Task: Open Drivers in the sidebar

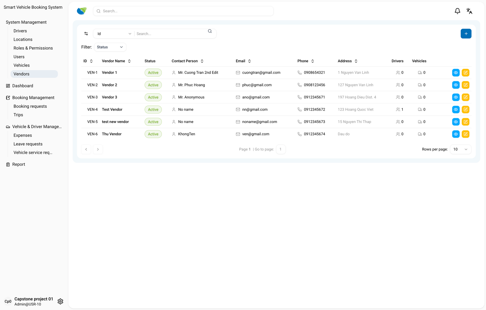Action: pos(20,31)
